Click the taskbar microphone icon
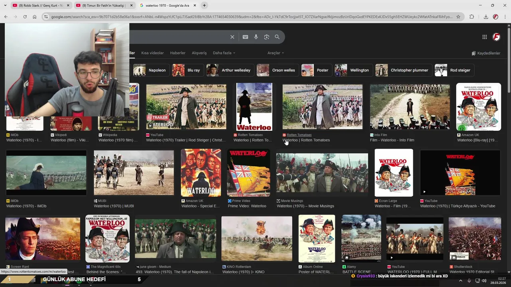This screenshot has height=287, width=511. point(469,281)
